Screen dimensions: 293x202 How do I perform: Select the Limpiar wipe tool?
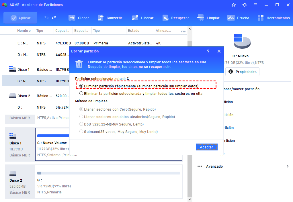click(x=208, y=17)
